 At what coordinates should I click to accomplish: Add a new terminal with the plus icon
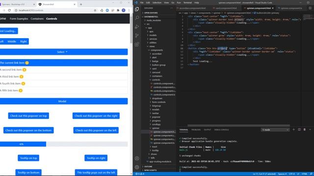coord(294,130)
